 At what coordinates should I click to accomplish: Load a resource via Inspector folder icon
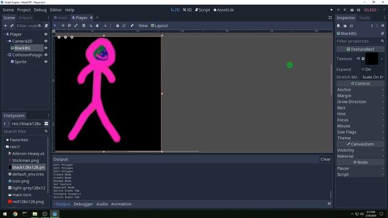coord(345,25)
